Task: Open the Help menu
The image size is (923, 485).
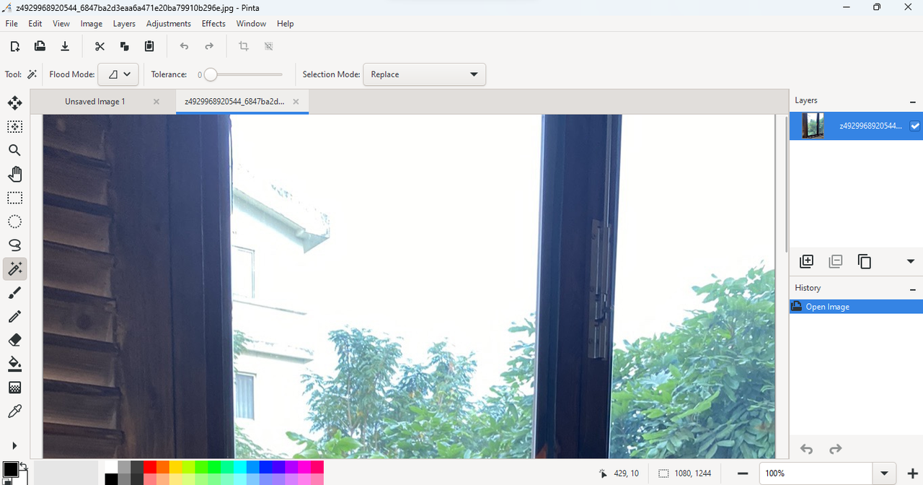Action: [x=286, y=24]
